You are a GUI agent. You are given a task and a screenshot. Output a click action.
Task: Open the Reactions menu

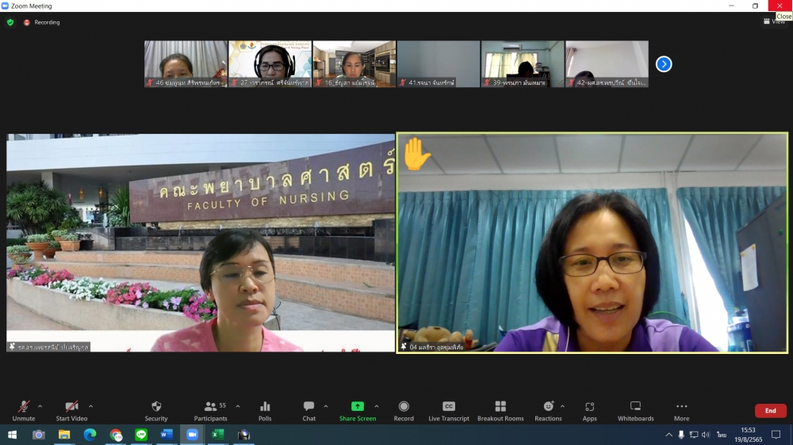(547, 406)
